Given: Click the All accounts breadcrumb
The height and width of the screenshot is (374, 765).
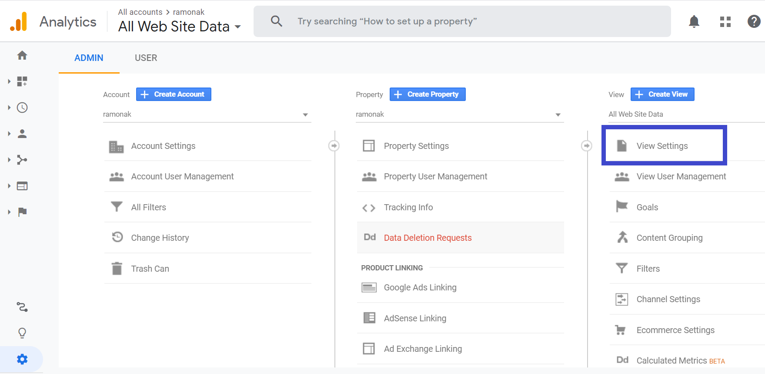Looking at the screenshot, I should click(140, 12).
